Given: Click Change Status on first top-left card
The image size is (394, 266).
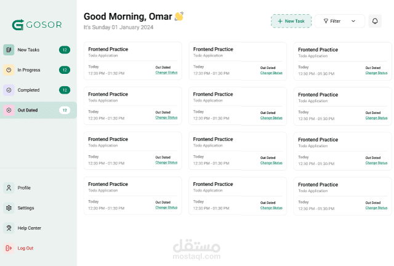Looking at the screenshot, I should pyautogui.click(x=166, y=73).
